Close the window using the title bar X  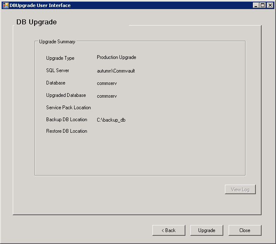(x=270, y=5)
